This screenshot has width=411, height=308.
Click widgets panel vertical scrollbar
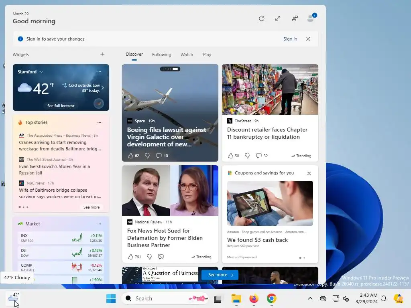tap(322, 80)
